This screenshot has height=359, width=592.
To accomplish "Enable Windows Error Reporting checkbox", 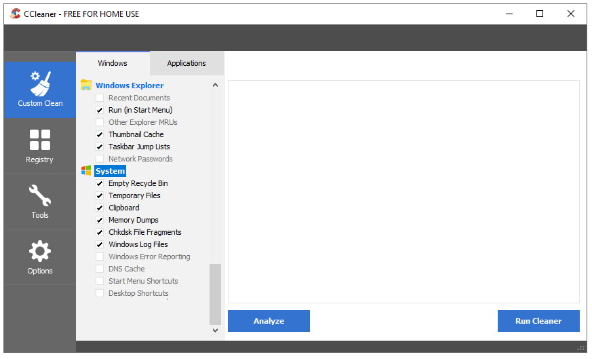I will [x=100, y=257].
